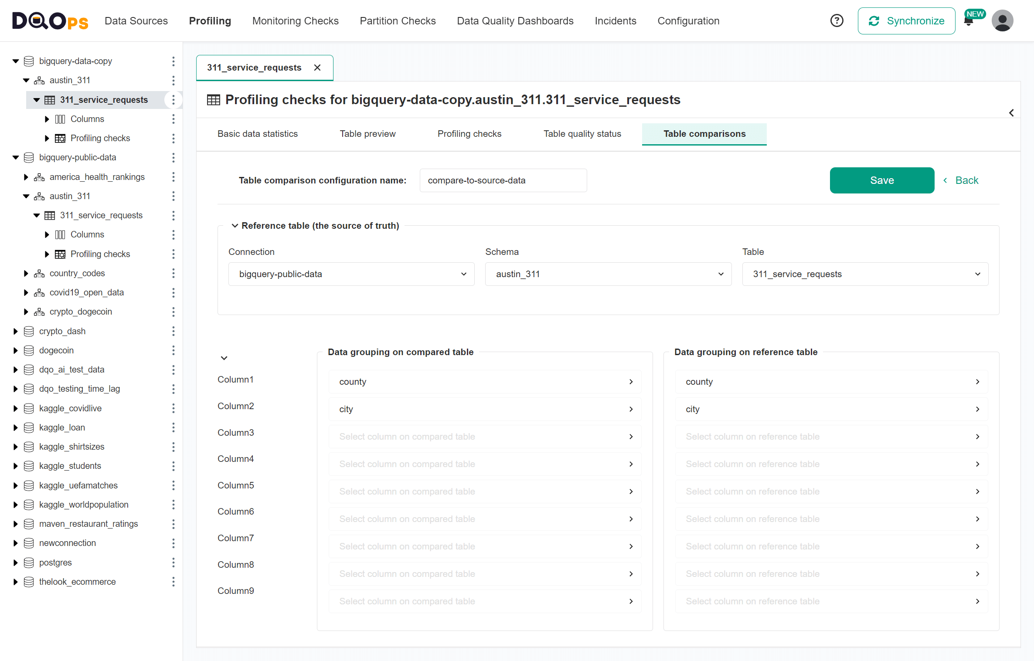Open Data Quality Dashboards

click(515, 21)
